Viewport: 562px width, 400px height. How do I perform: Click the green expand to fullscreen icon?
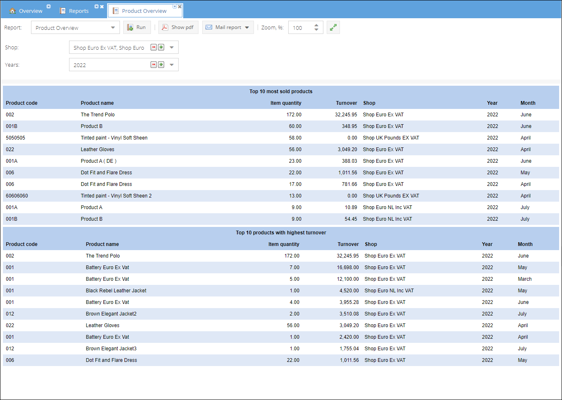[x=333, y=27]
